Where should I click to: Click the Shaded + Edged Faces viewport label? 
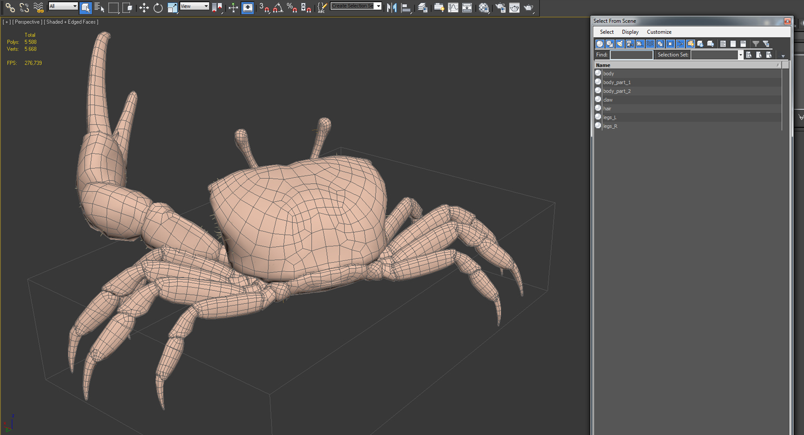pos(72,22)
